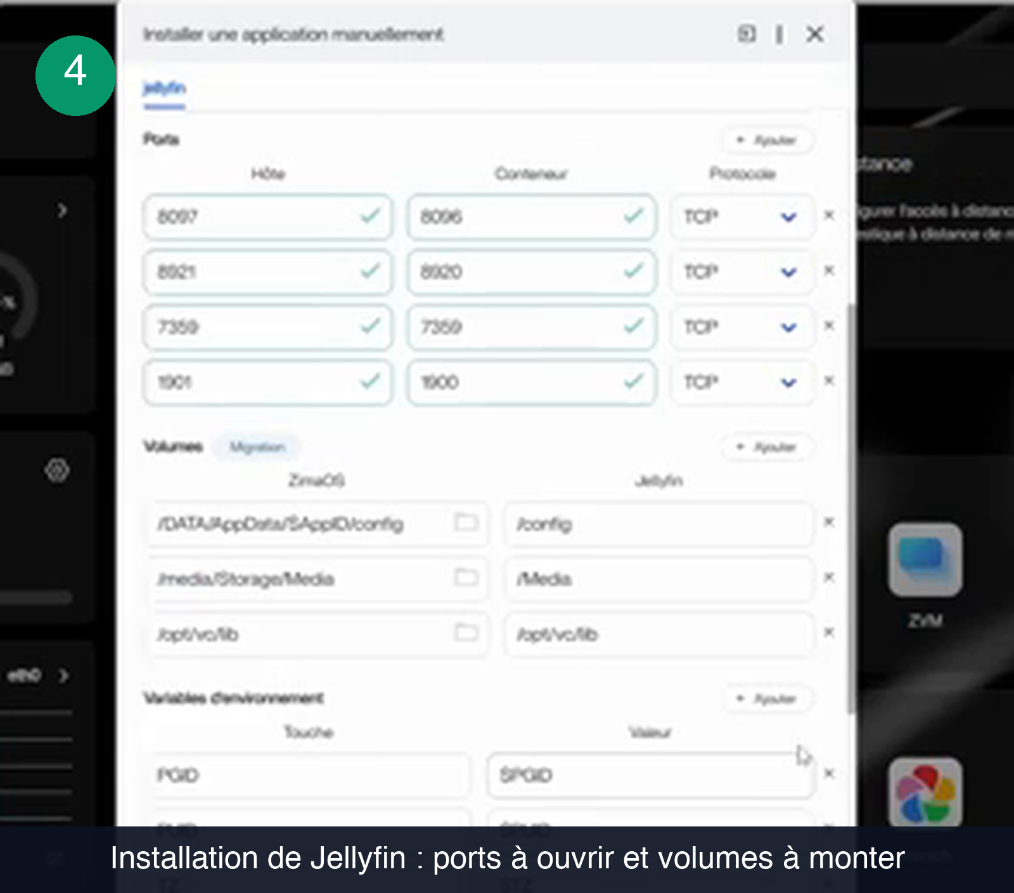Edit host port field 7359
This screenshot has height=893, width=1014.
tap(267, 328)
